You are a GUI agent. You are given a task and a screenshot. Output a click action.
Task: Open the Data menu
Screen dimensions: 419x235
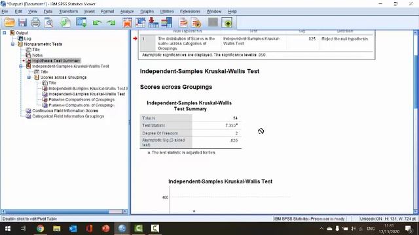click(x=48, y=12)
